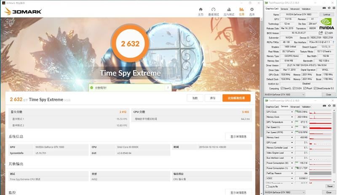This screenshot has height=195, width=337.
Task: Click 显示详细信息 button beside 系统信息
Action: tap(238, 136)
